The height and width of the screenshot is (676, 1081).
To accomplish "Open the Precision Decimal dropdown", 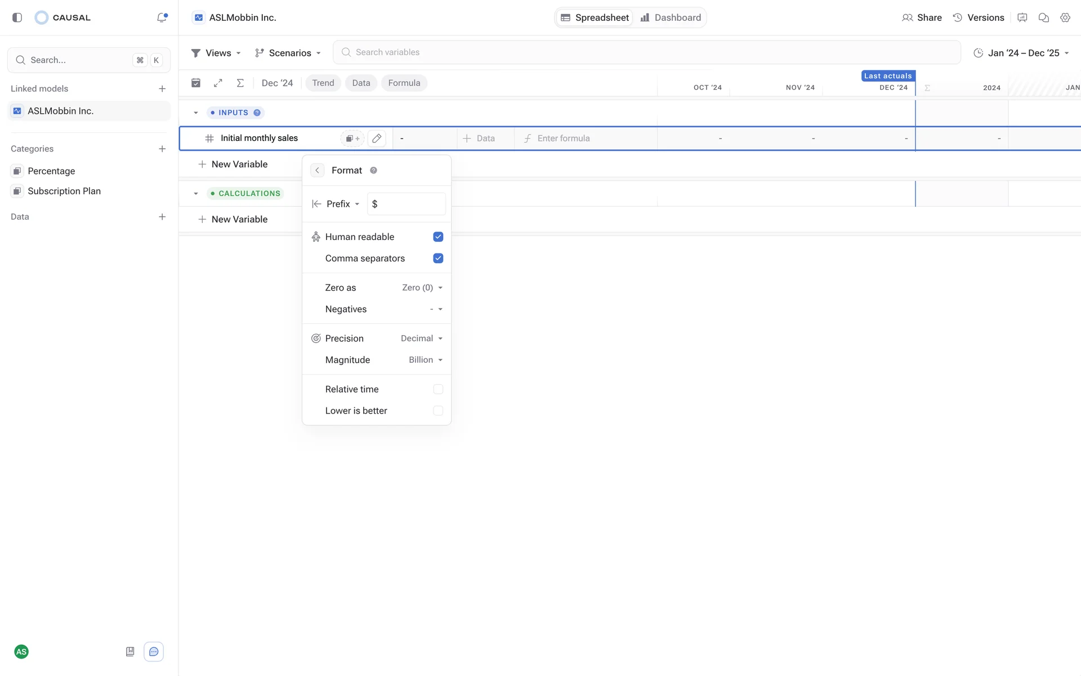I will click(x=421, y=339).
